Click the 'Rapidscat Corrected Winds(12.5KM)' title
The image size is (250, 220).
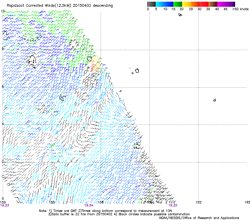[x=39, y=6]
